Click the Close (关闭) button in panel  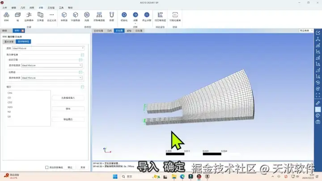point(83,167)
